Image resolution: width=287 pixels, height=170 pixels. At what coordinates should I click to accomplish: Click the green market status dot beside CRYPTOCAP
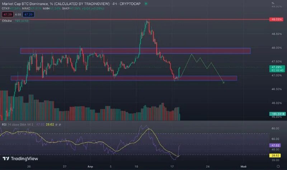tap(146, 4)
